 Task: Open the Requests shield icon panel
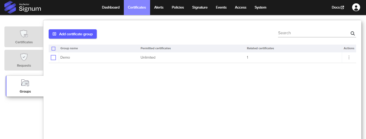(x=24, y=57)
